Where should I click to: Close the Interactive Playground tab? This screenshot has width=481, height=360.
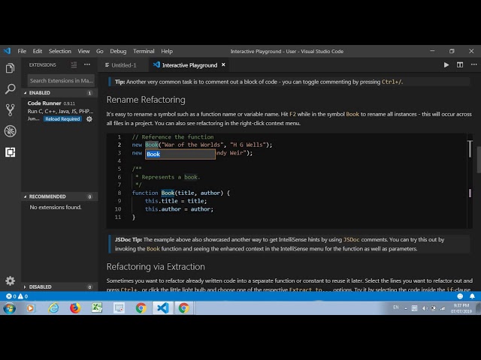(x=223, y=65)
